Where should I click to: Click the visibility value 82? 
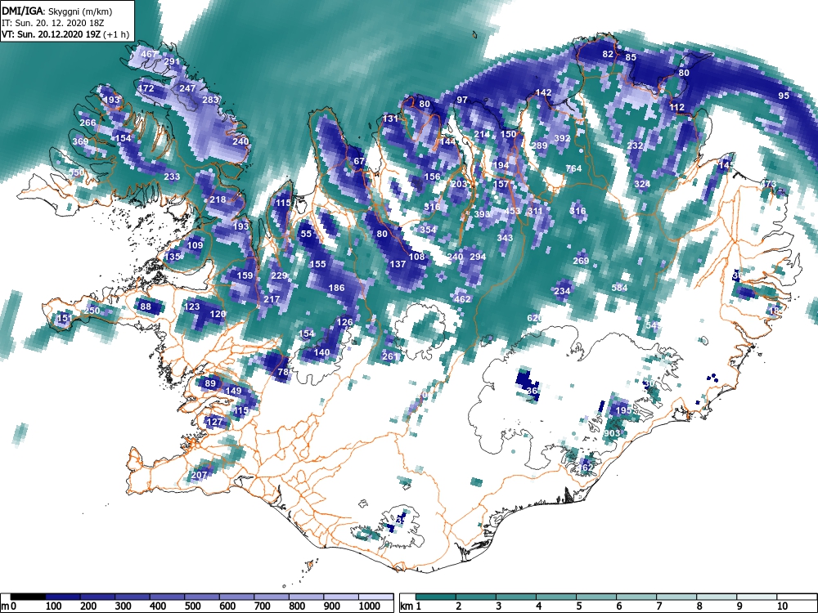pyautogui.click(x=608, y=54)
